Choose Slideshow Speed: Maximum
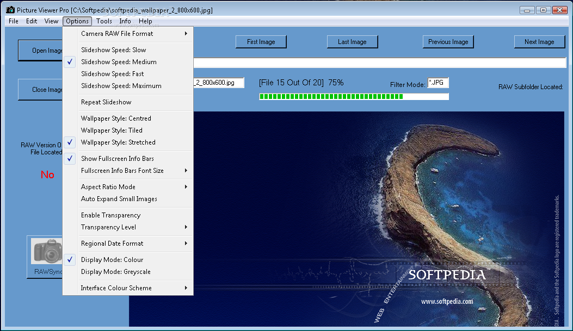Image resolution: width=573 pixels, height=331 pixels. pyautogui.click(x=128, y=86)
